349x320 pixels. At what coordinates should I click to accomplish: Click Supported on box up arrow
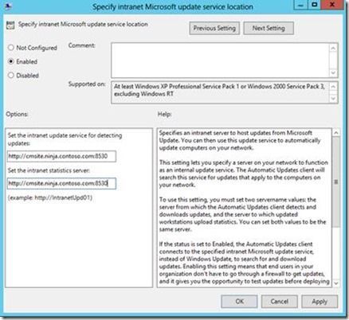pos(333,87)
